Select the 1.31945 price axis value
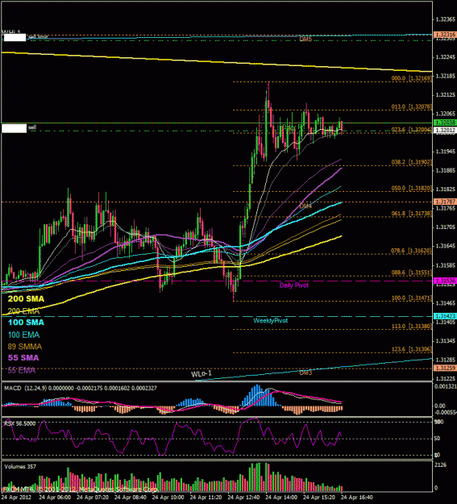457x504 pixels. point(446,152)
